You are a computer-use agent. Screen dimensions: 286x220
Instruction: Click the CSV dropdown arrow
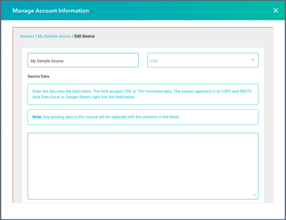[253, 60]
